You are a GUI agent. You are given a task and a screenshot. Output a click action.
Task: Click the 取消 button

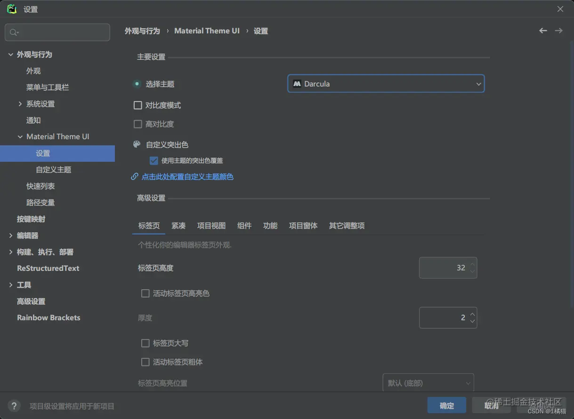click(492, 406)
